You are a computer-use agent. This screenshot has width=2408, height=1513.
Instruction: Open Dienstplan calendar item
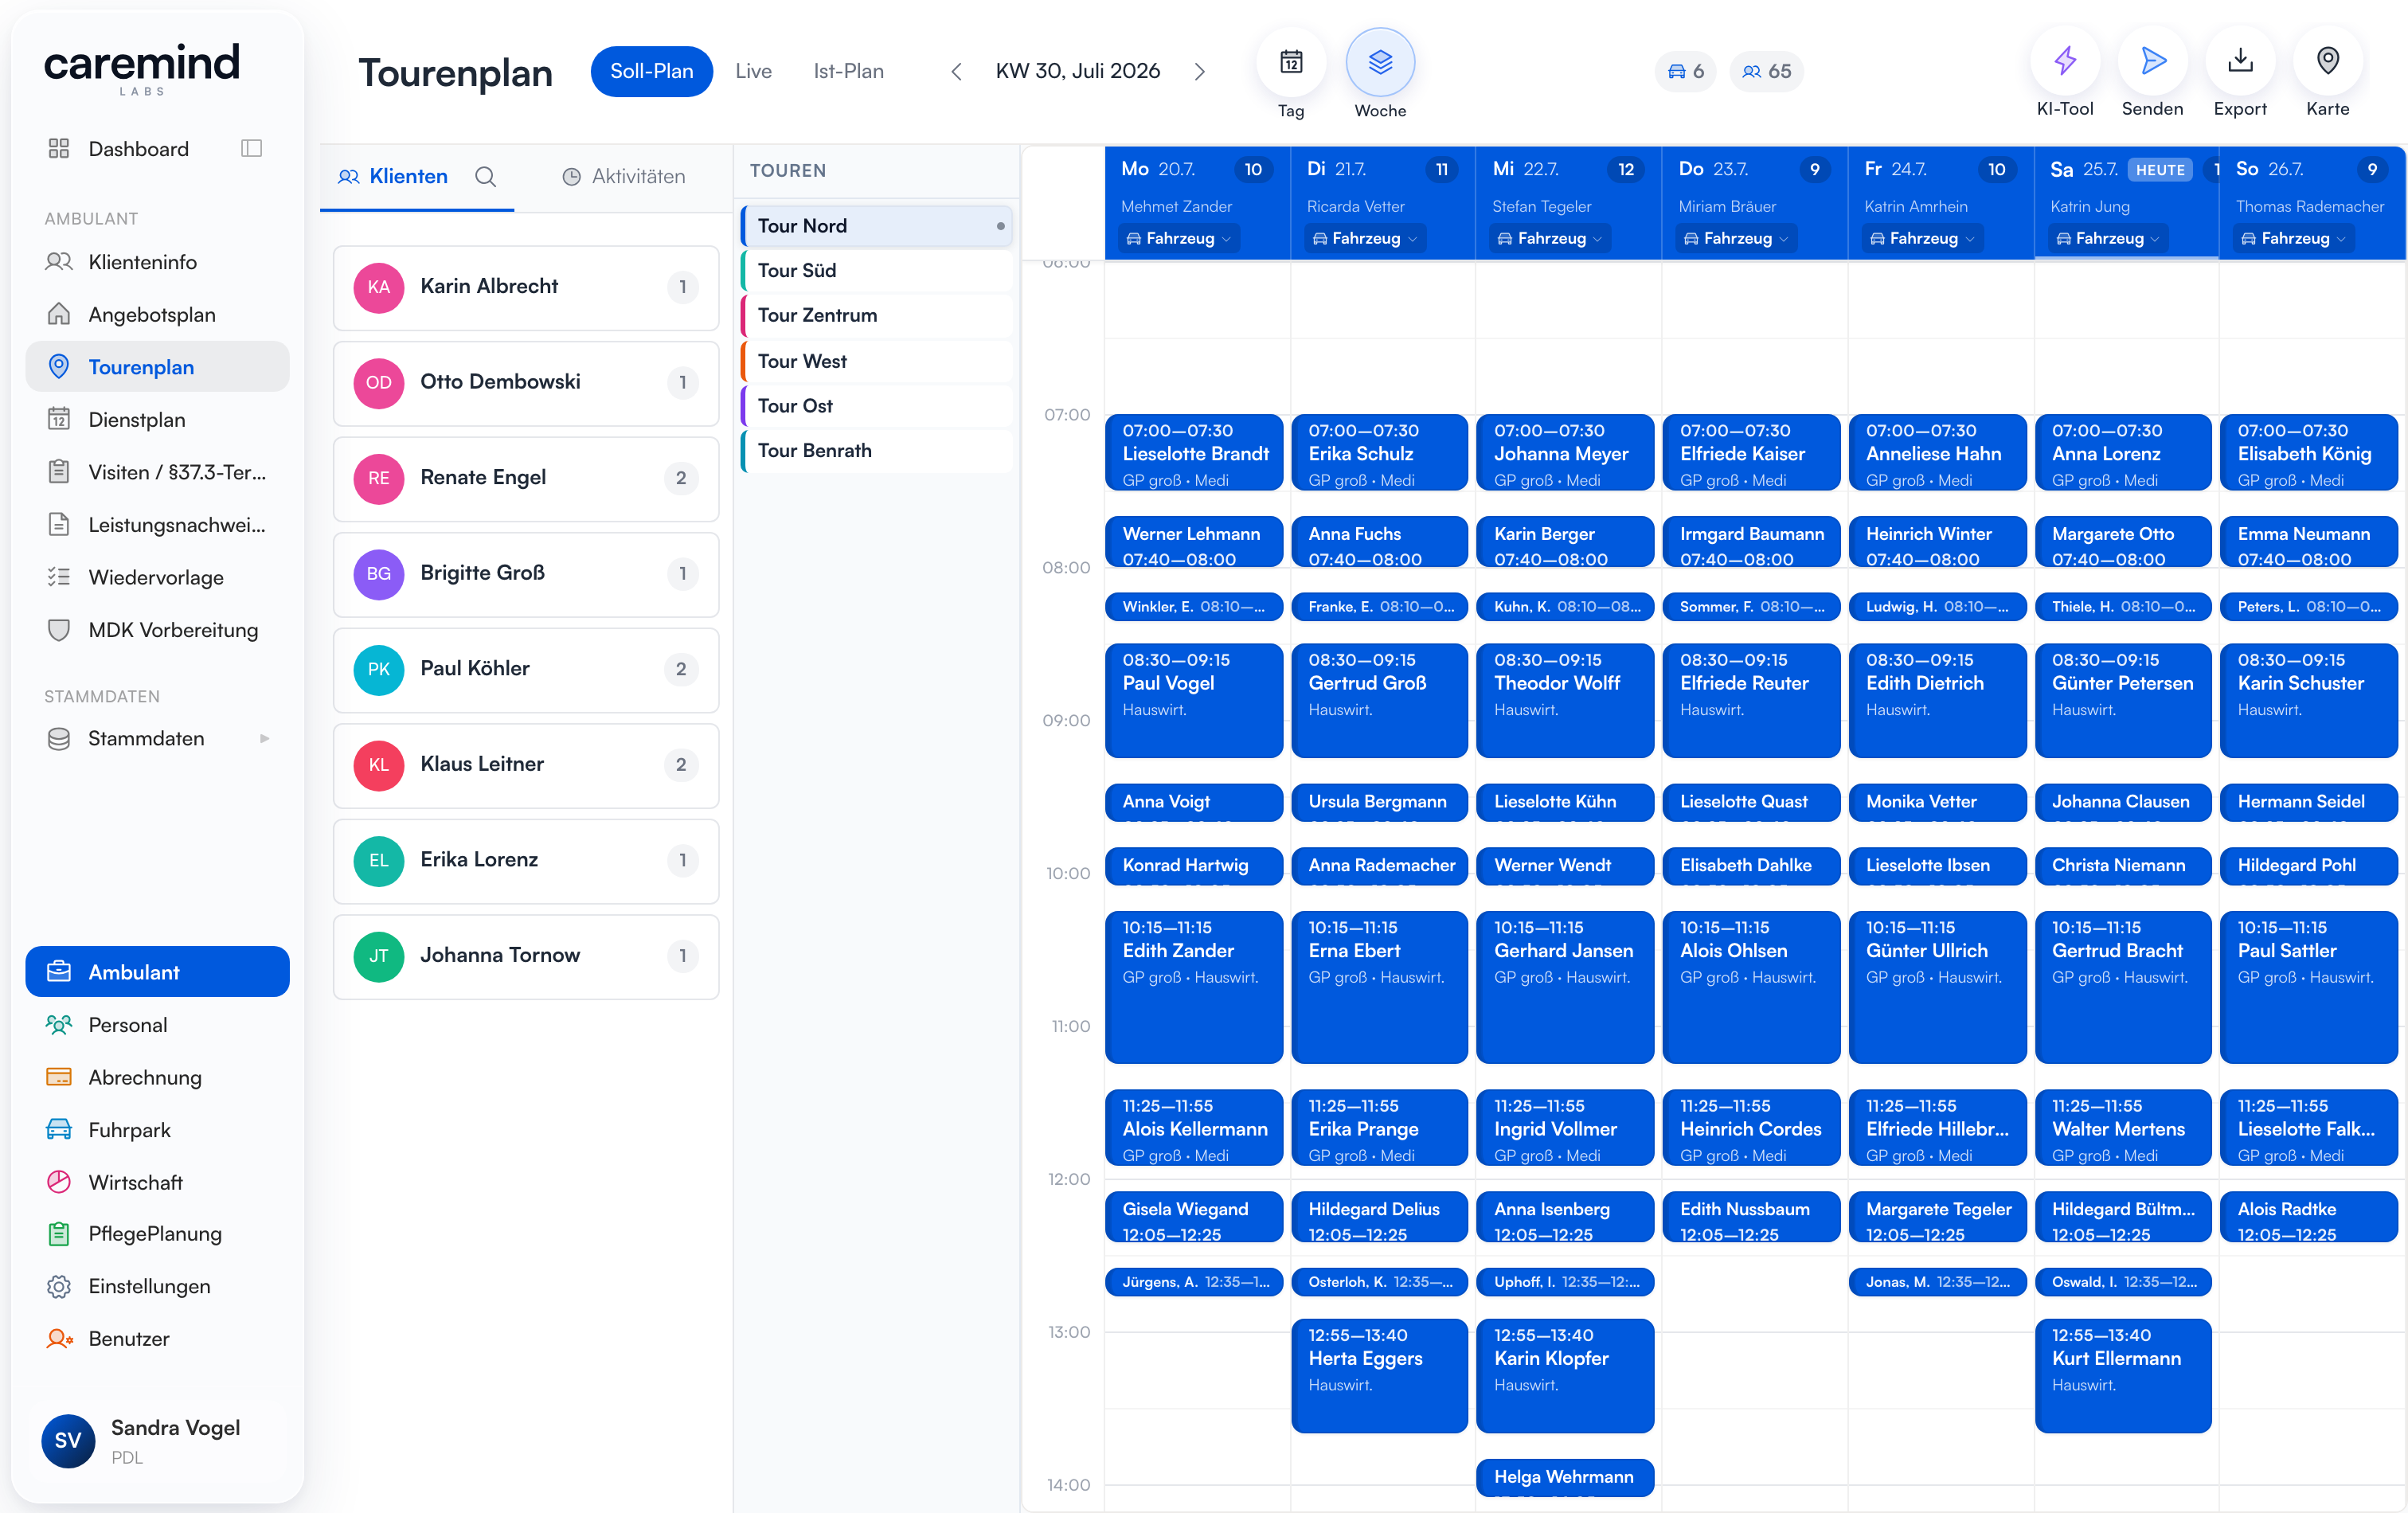[x=157, y=420]
